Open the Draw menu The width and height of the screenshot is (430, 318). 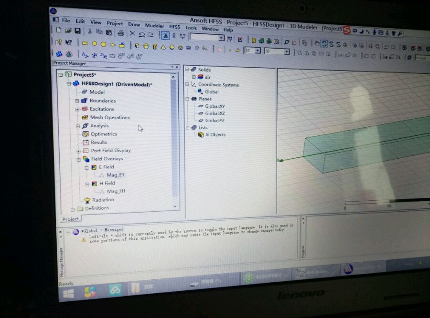point(134,24)
